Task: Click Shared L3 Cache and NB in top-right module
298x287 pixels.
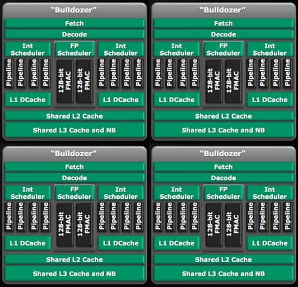Action: (x=223, y=130)
